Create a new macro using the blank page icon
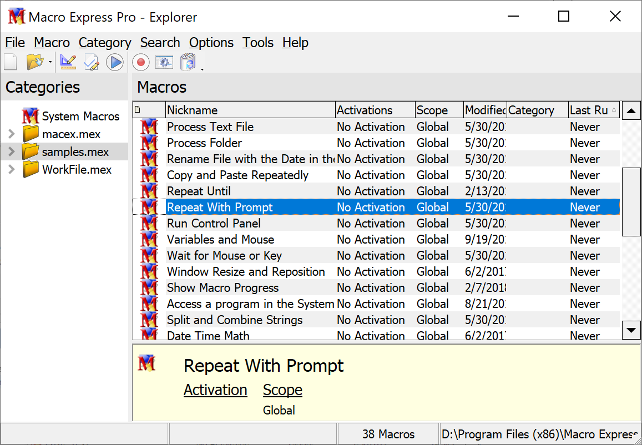This screenshot has height=445, width=642. (11, 62)
